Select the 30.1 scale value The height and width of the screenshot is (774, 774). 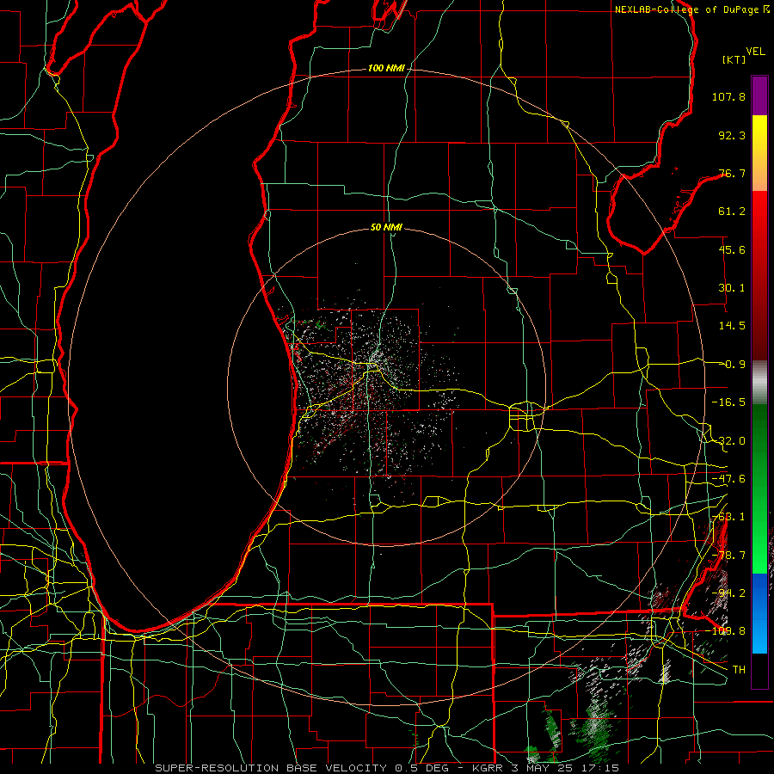[x=732, y=288]
